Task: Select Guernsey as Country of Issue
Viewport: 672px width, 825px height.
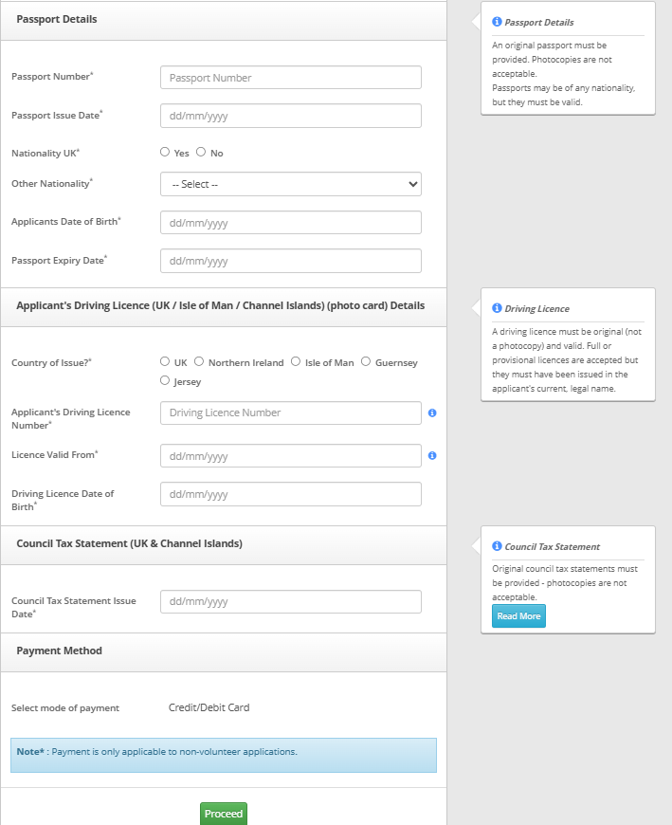Action: pyautogui.click(x=366, y=361)
